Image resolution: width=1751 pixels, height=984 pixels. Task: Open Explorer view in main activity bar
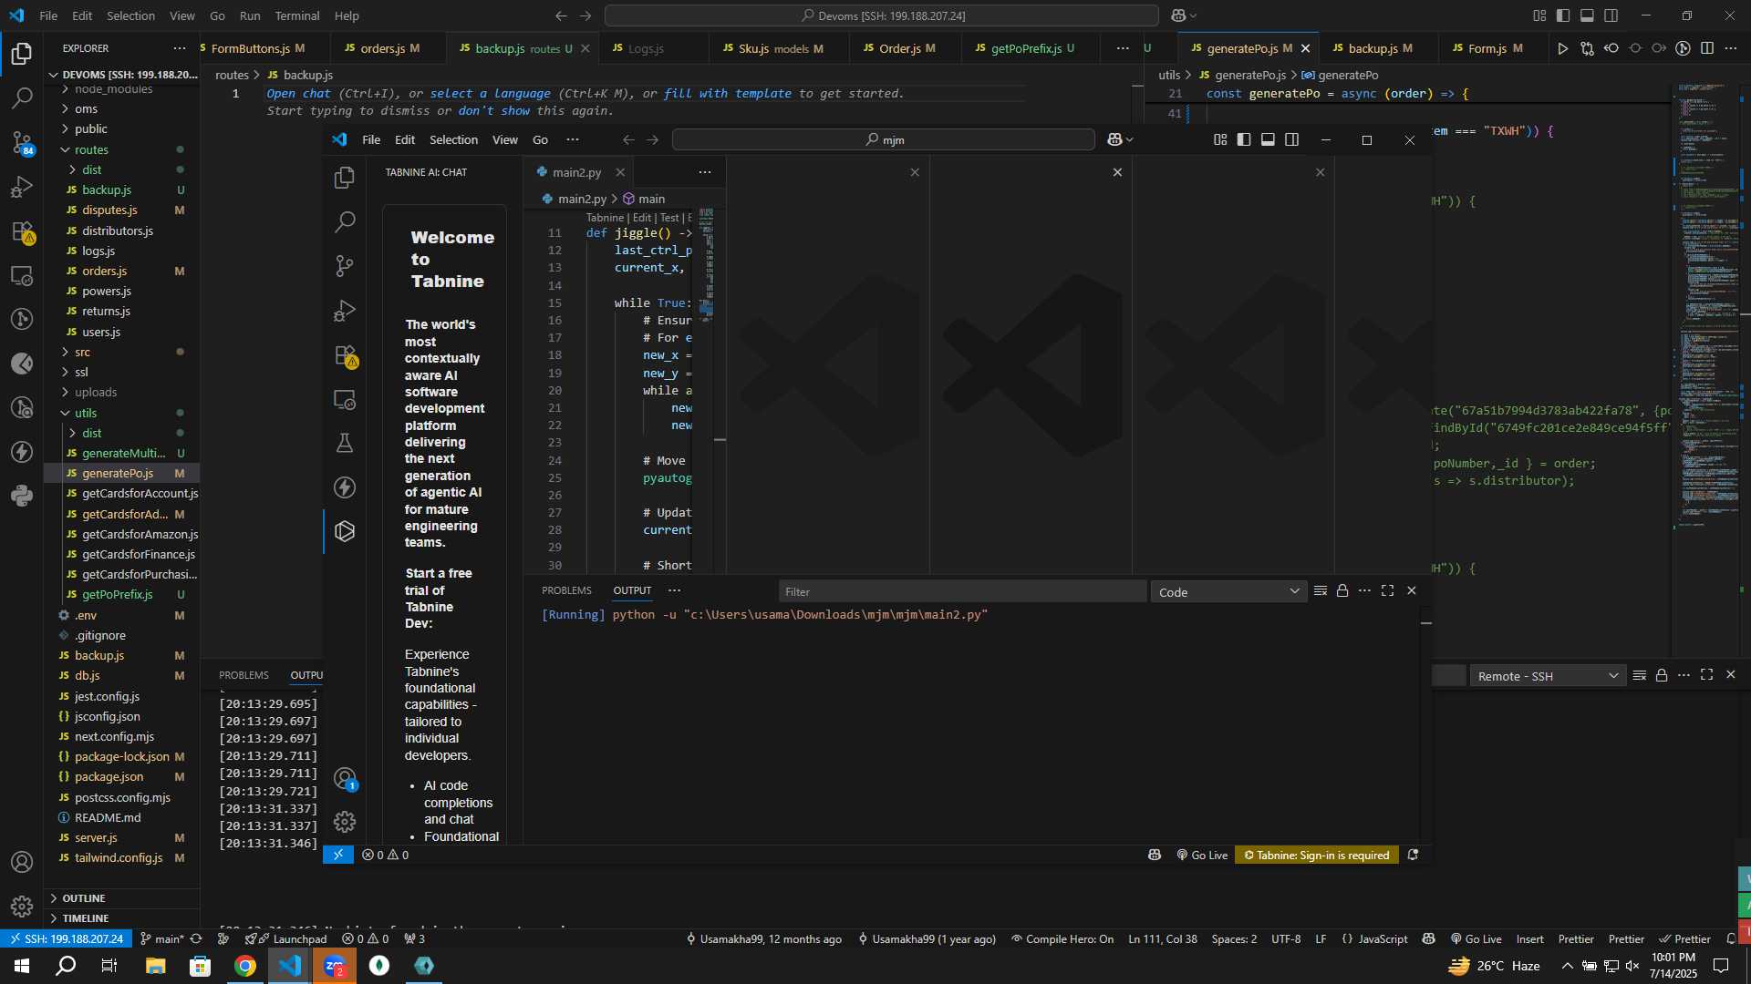click(x=22, y=54)
